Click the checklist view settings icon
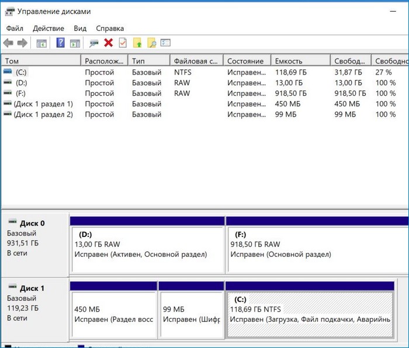 [x=165, y=43]
